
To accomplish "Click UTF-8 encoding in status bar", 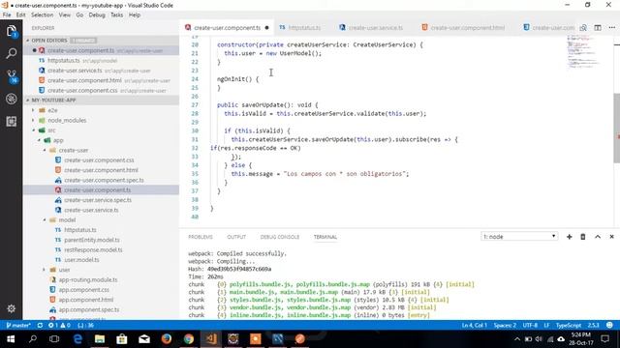I will [530, 326].
